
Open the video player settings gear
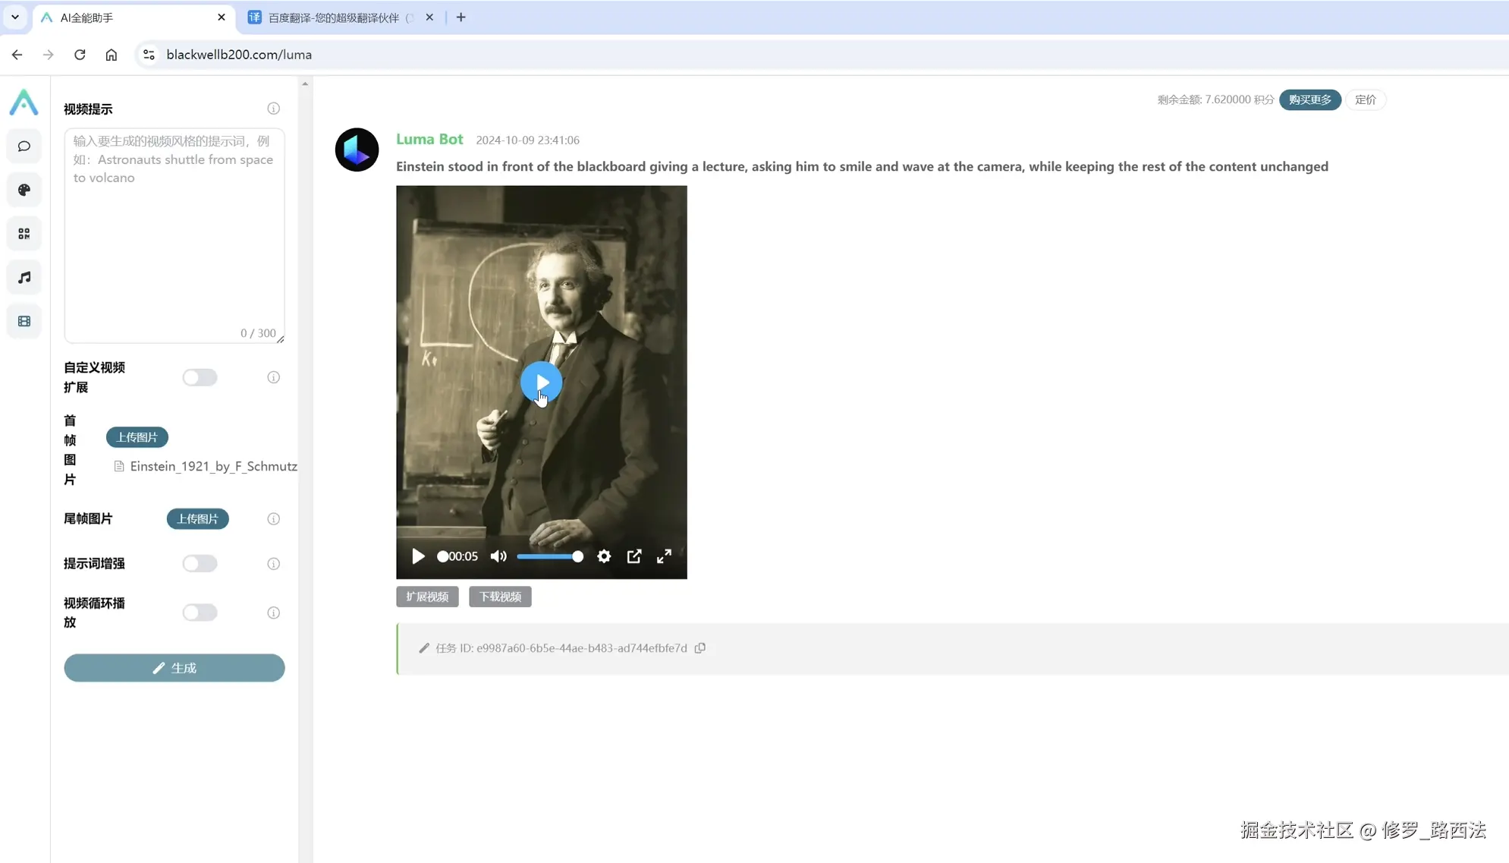point(603,556)
